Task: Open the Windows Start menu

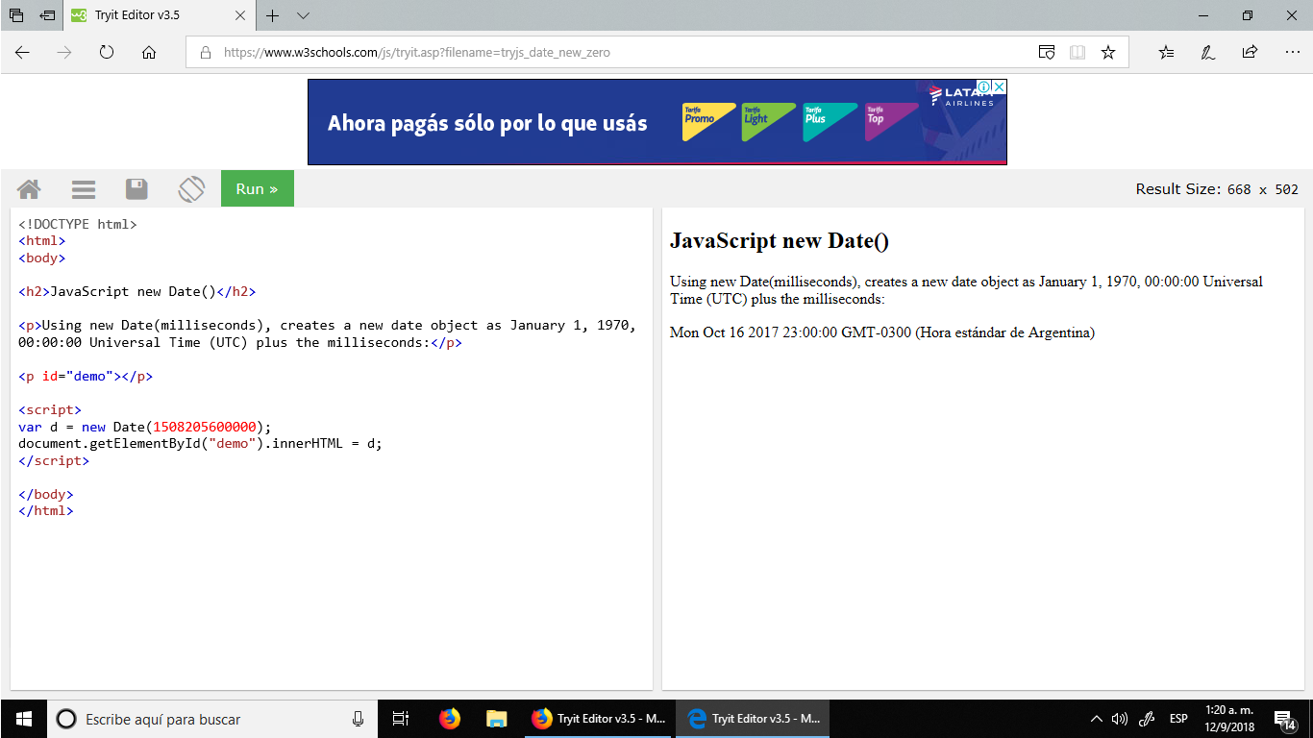Action: tap(23, 719)
